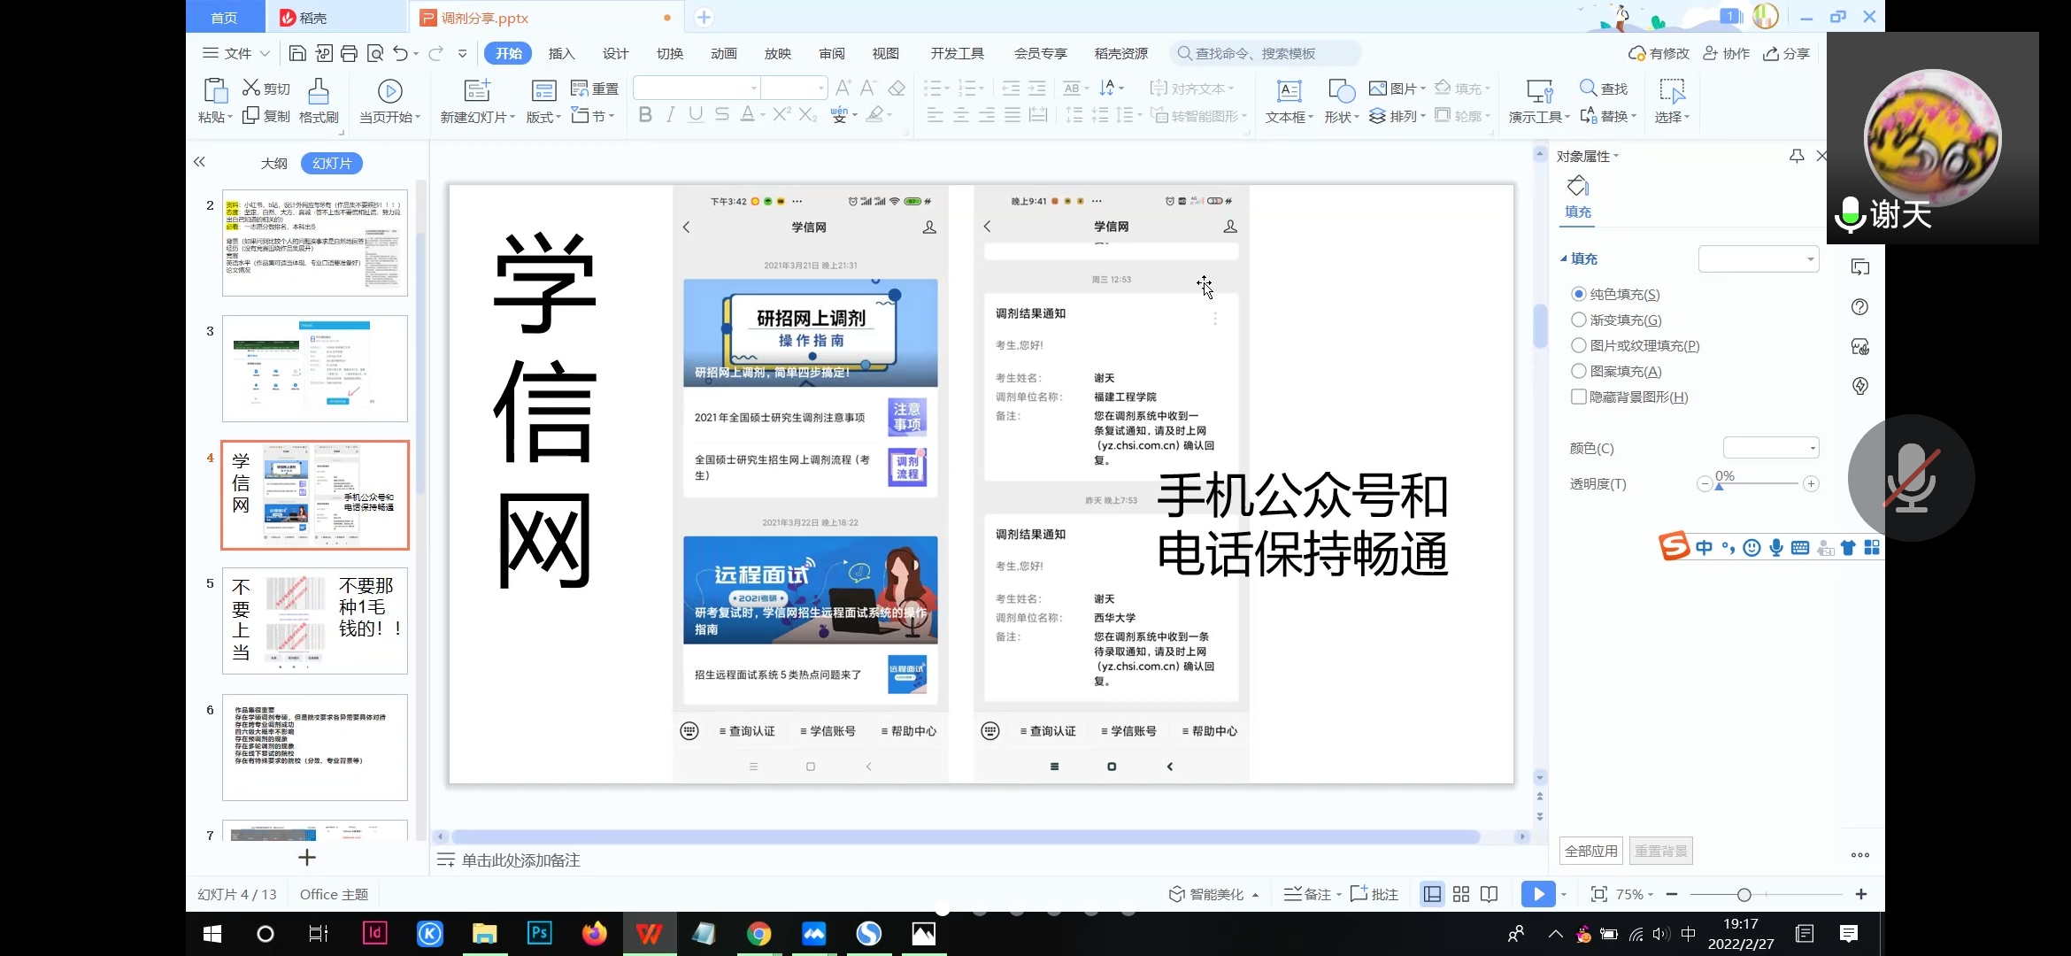Click the Format Painter (格式刷) icon

pyautogui.click(x=319, y=91)
